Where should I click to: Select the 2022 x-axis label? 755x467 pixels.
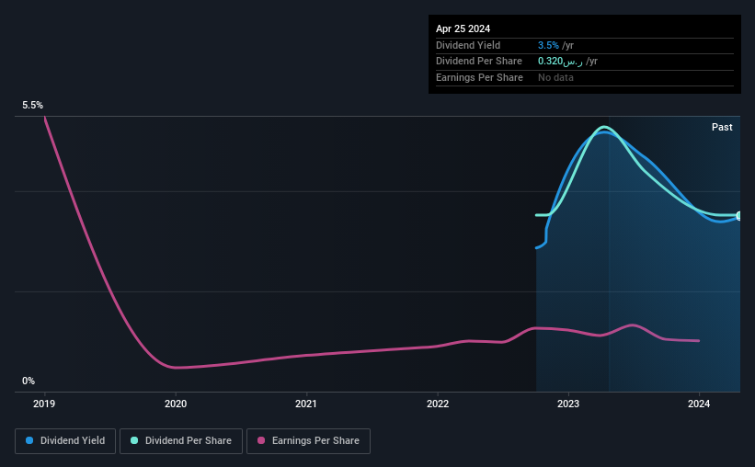pyautogui.click(x=437, y=404)
